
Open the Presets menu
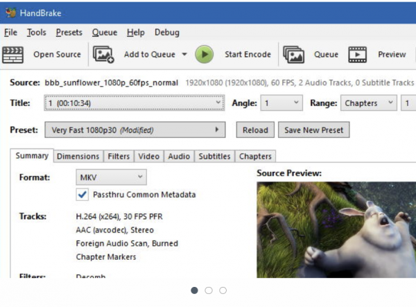click(x=69, y=33)
